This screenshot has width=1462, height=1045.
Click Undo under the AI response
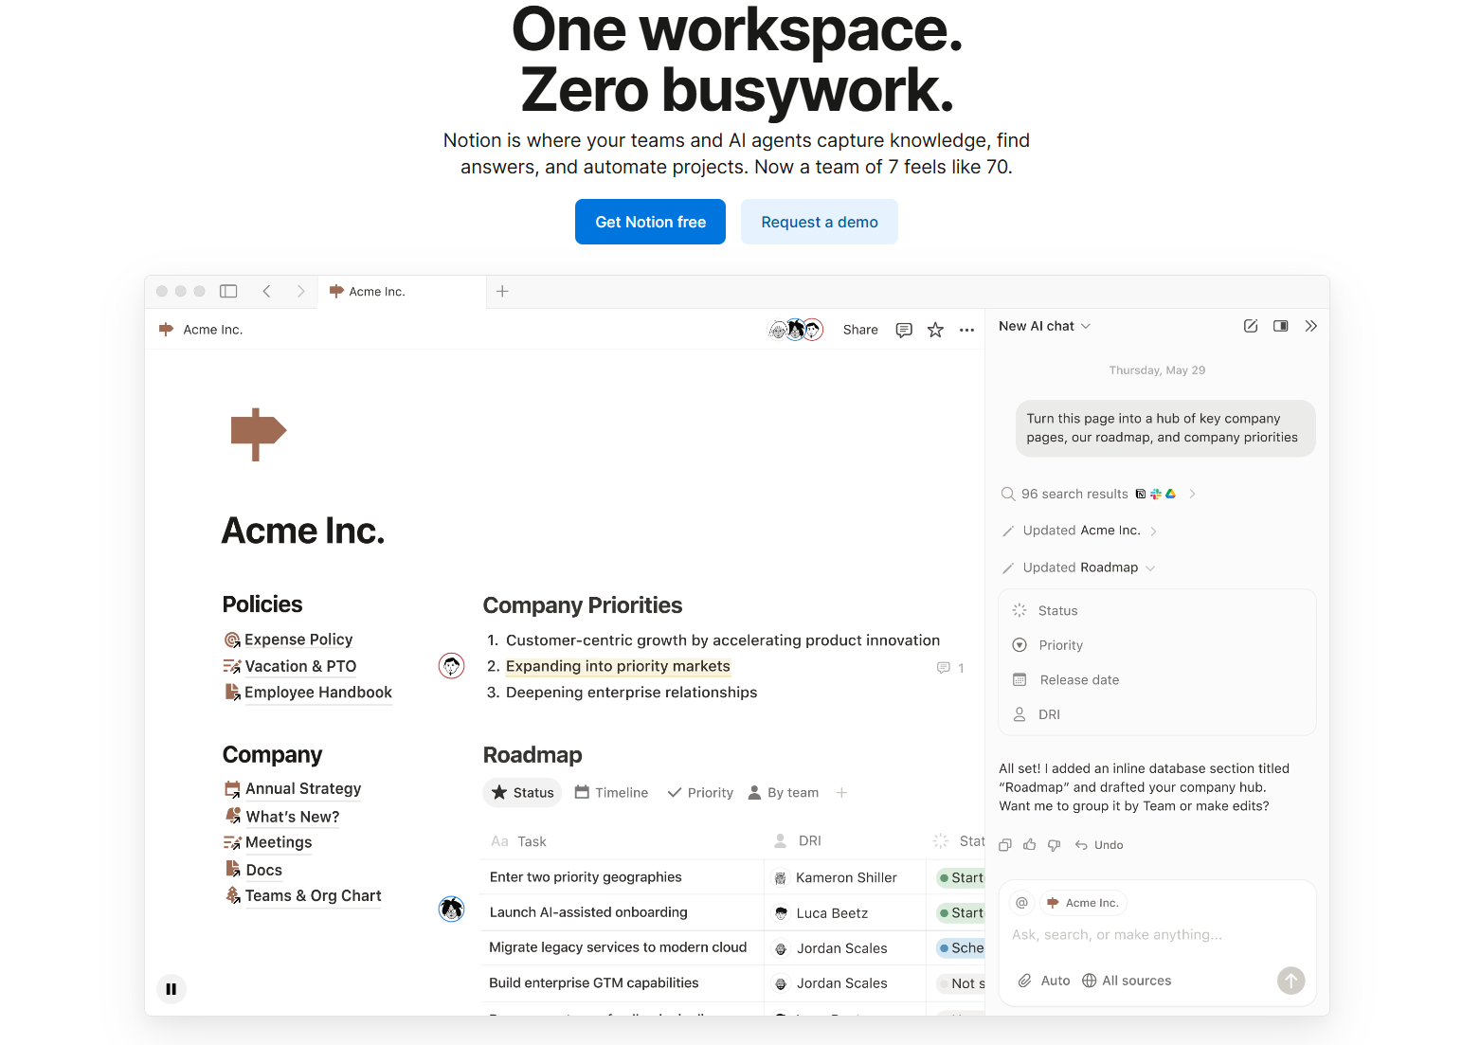tap(1099, 845)
